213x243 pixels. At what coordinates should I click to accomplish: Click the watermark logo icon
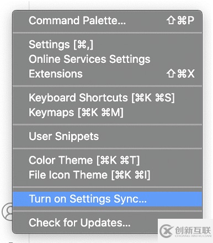[x=167, y=231]
